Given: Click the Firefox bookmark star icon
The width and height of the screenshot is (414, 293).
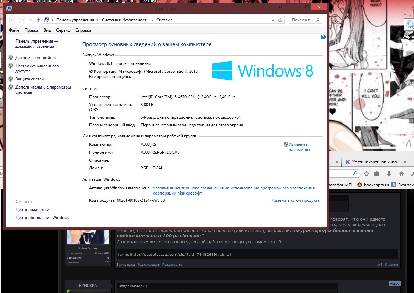Looking at the screenshot, I should tap(367, 174).
